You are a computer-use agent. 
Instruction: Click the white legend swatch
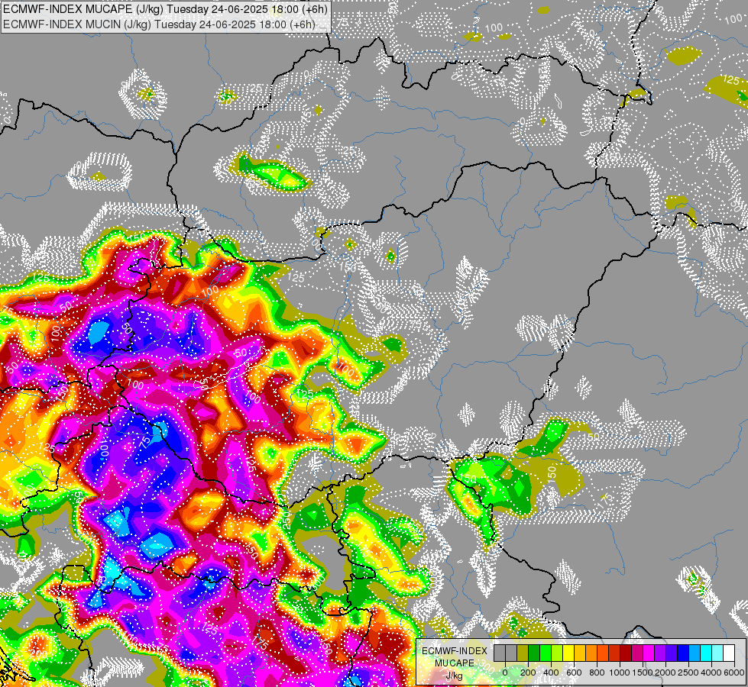point(729,653)
